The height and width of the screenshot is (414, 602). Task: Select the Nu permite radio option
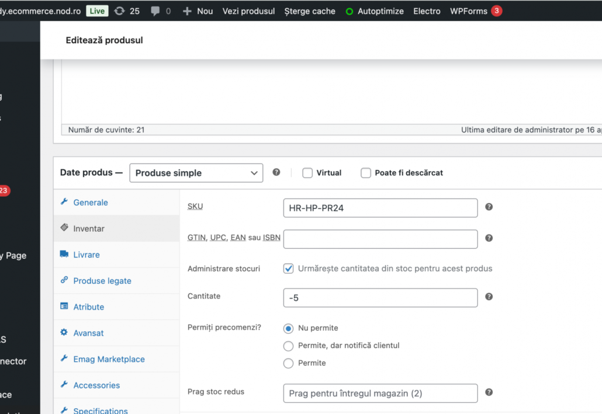pyautogui.click(x=288, y=328)
